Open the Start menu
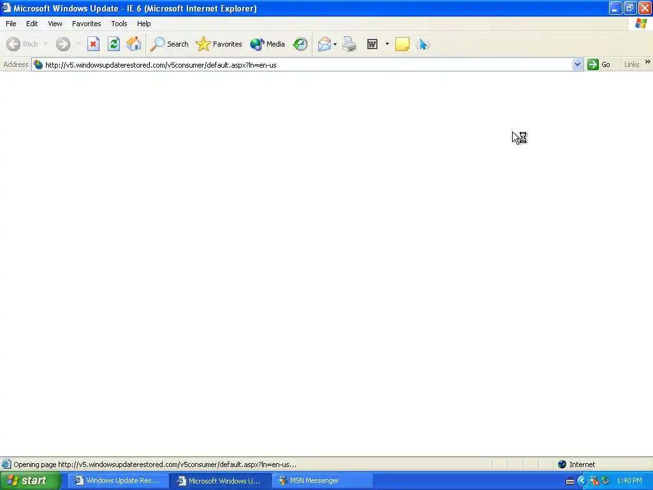653x490 pixels. point(30,480)
